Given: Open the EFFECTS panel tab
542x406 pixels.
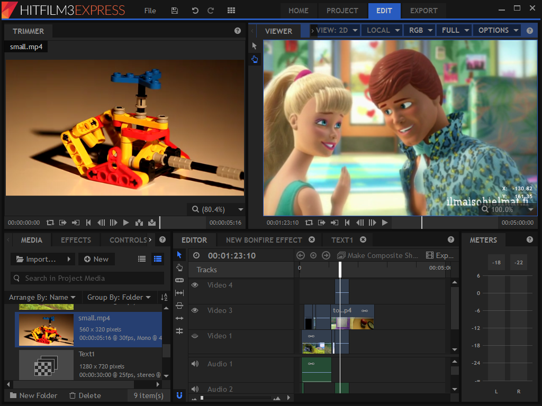Looking at the screenshot, I should point(76,240).
